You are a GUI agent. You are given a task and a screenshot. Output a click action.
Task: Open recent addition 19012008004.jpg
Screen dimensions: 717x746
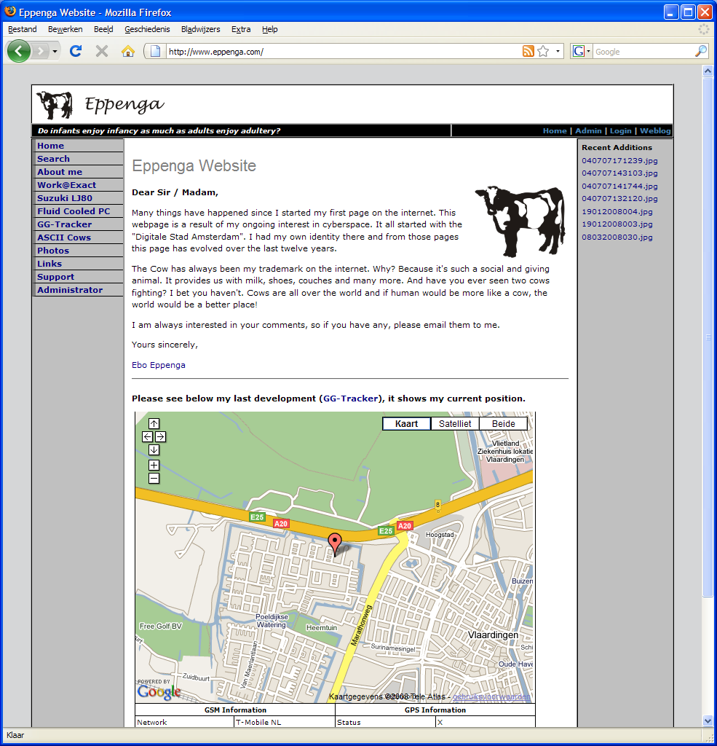pos(617,212)
